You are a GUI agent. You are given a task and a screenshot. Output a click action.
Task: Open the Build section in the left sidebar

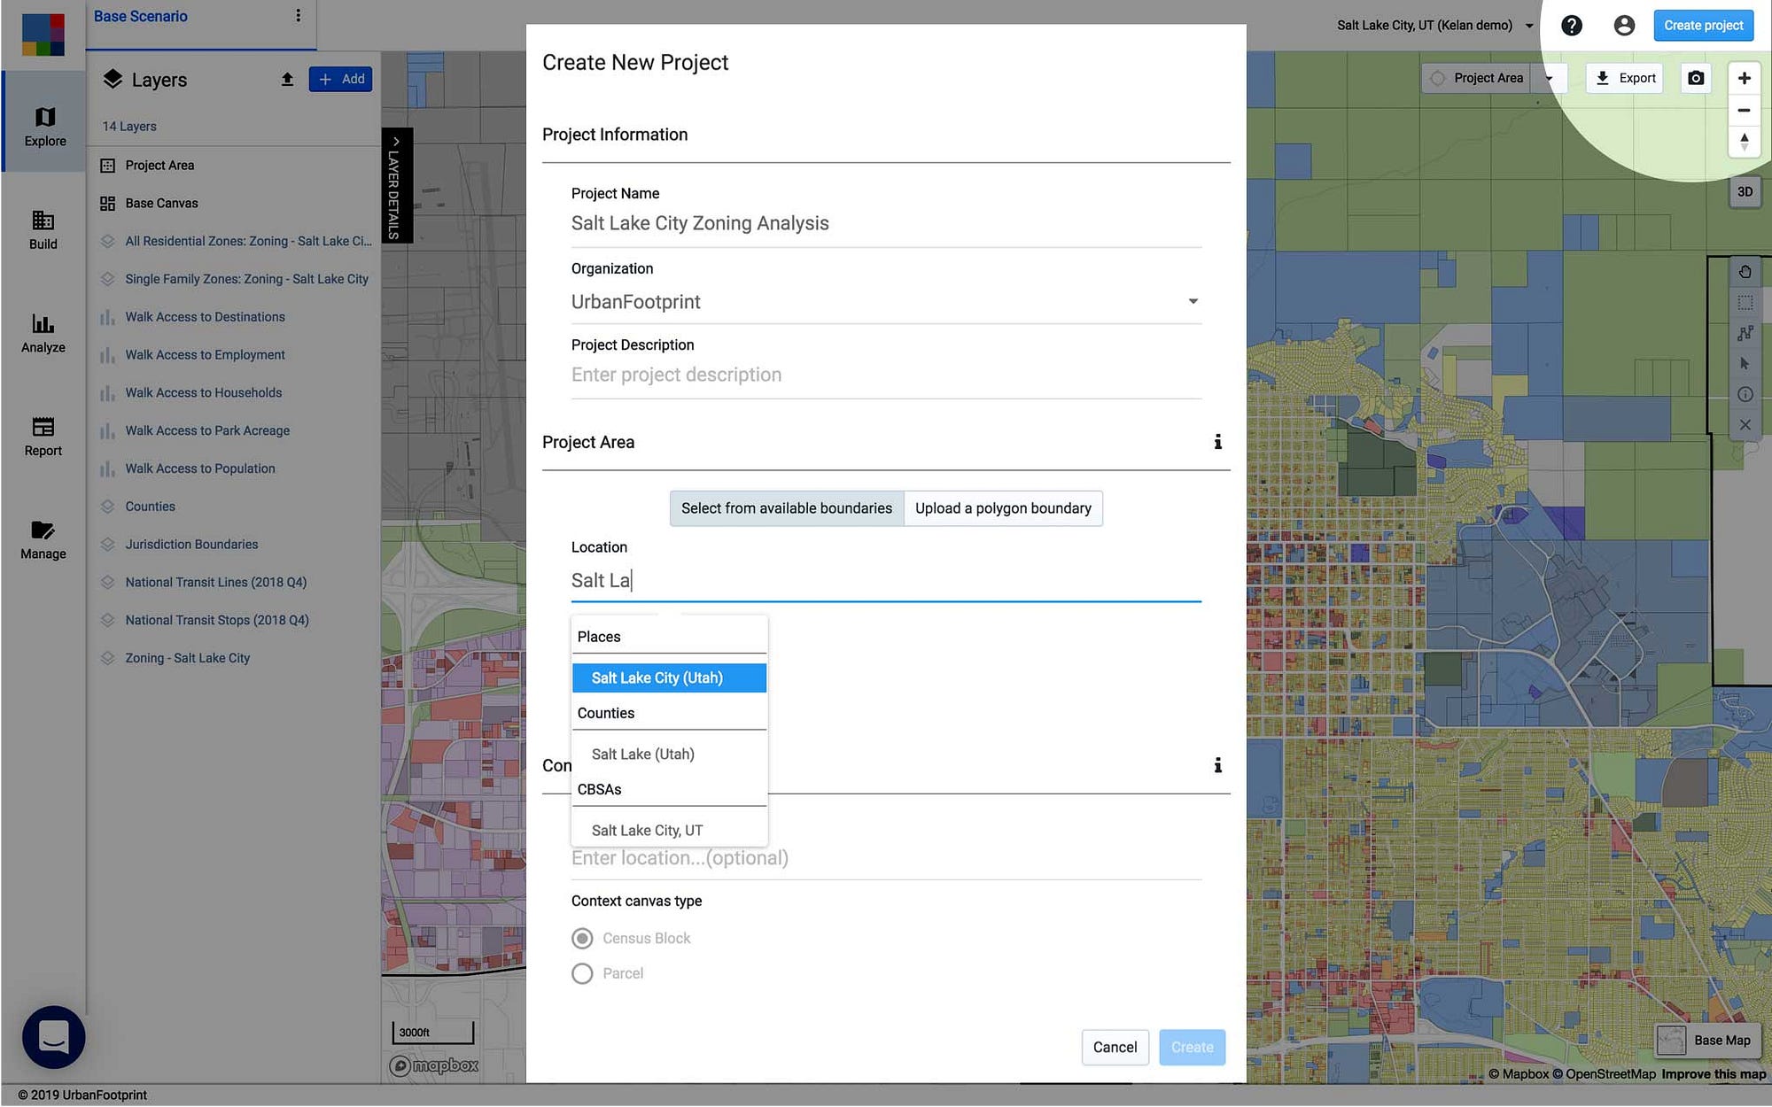click(x=43, y=230)
